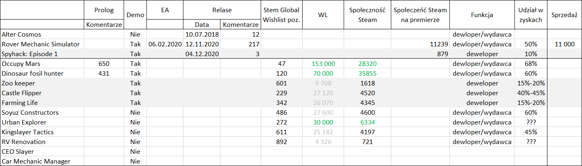The height and width of the screenshot is (166, 582).
Task: Click the Car Mechanic Manager cell
Action: 36,162
